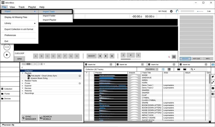
Task: Select Collection in the tree view
Action: [51, 71]
